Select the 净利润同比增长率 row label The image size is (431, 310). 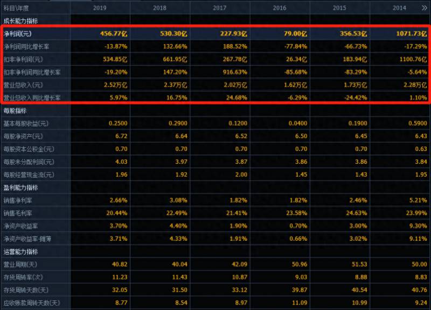[x=26, y=47]
